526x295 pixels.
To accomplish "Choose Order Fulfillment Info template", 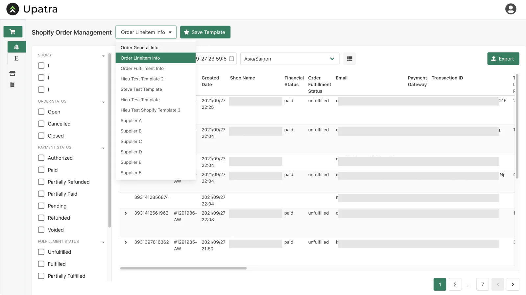I will pos(155,69).
